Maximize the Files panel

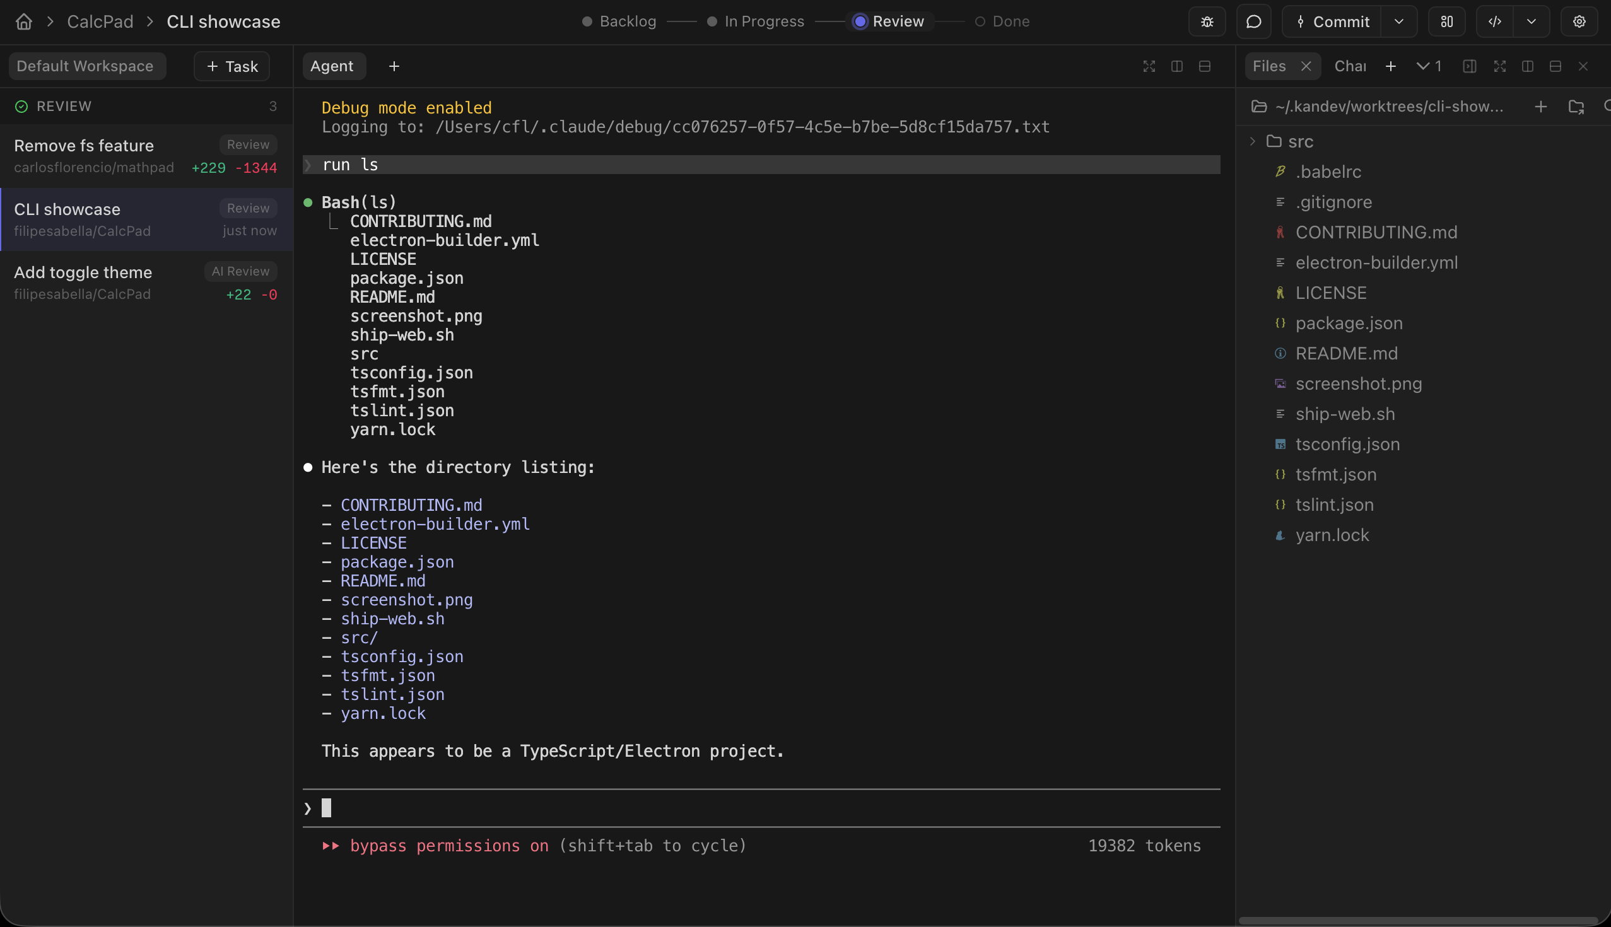click(1499, 66)
